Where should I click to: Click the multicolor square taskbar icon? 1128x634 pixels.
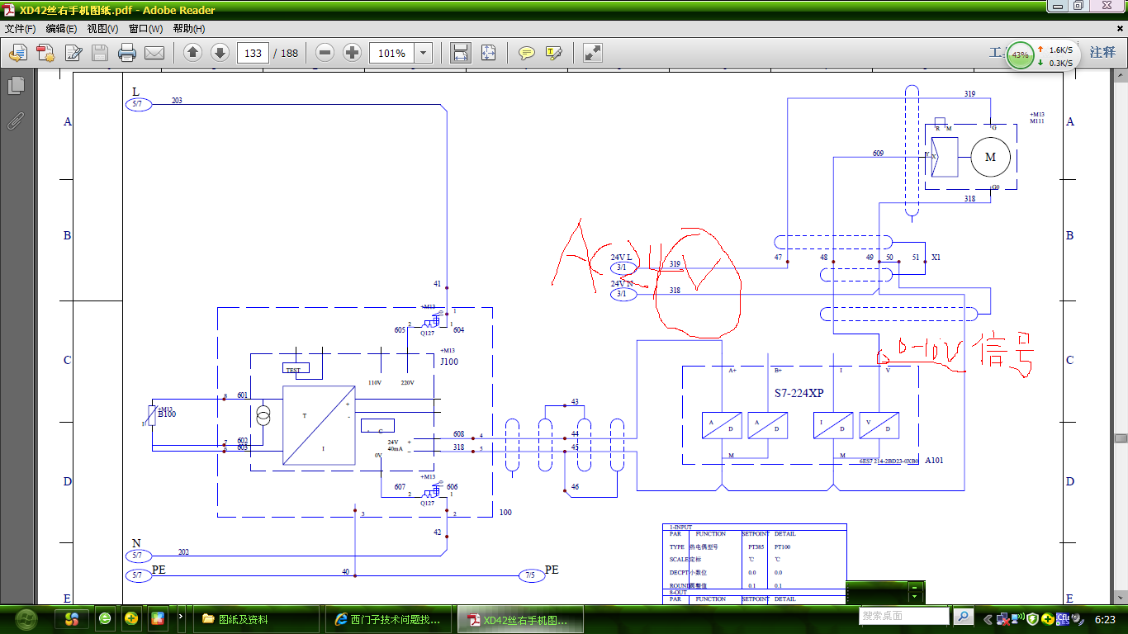point(158,618)
